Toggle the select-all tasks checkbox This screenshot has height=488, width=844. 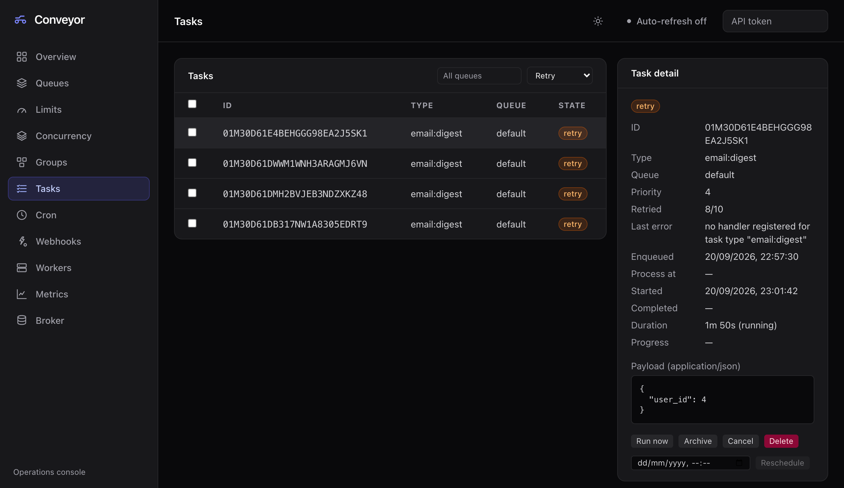click(192, 104)
